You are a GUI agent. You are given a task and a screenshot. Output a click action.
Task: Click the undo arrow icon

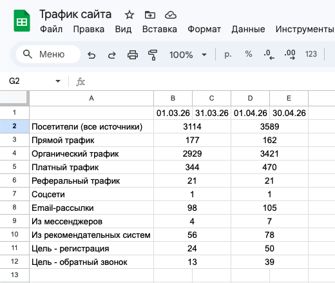(x=91, y=55)
